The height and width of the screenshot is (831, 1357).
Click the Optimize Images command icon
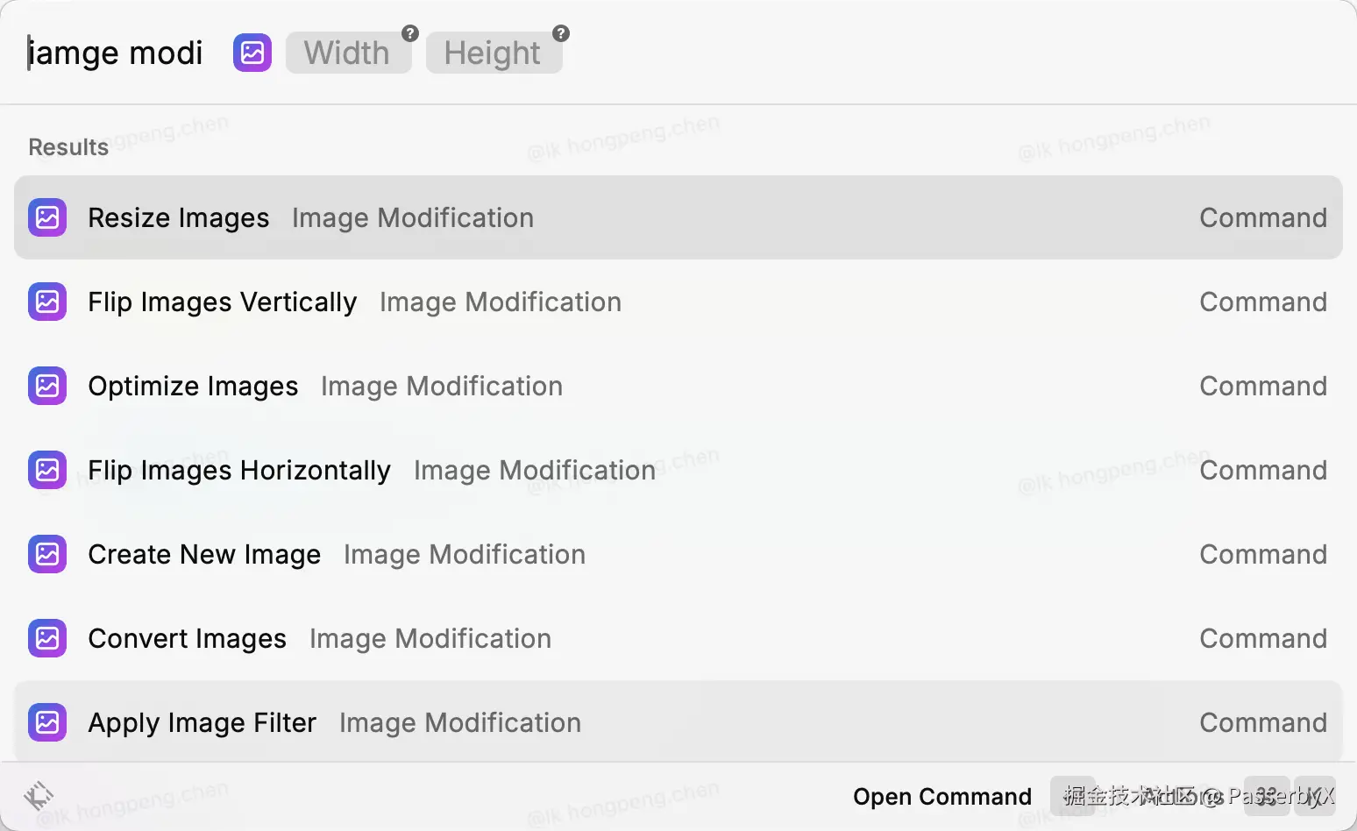tap(47, 386)
